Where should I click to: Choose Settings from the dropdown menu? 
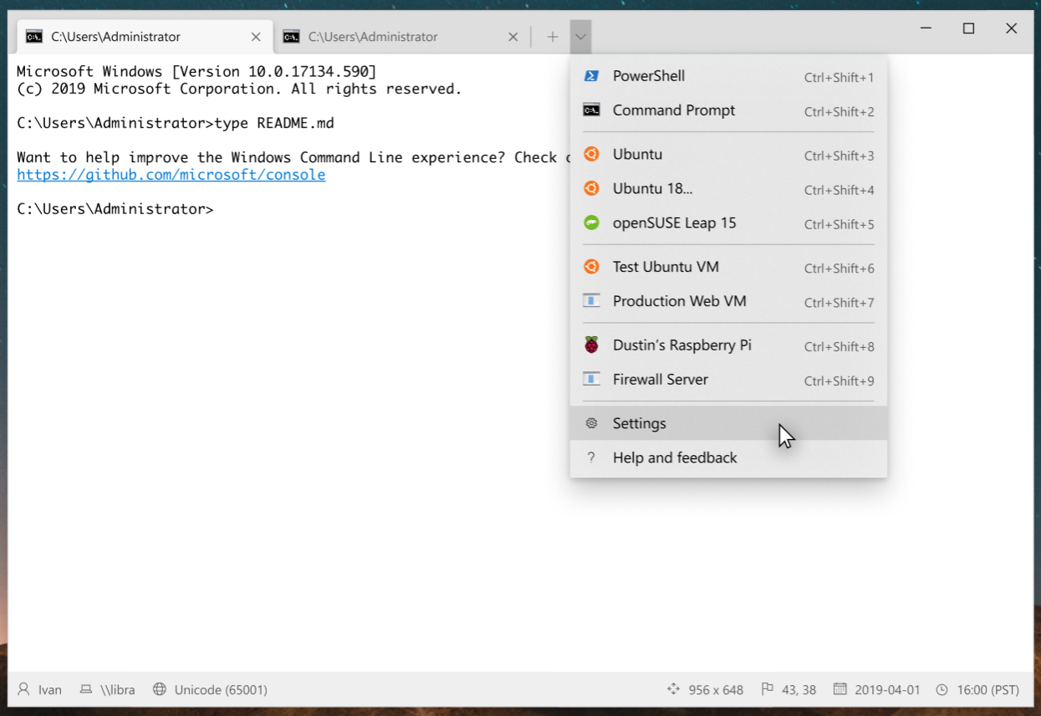click(639, 423)
